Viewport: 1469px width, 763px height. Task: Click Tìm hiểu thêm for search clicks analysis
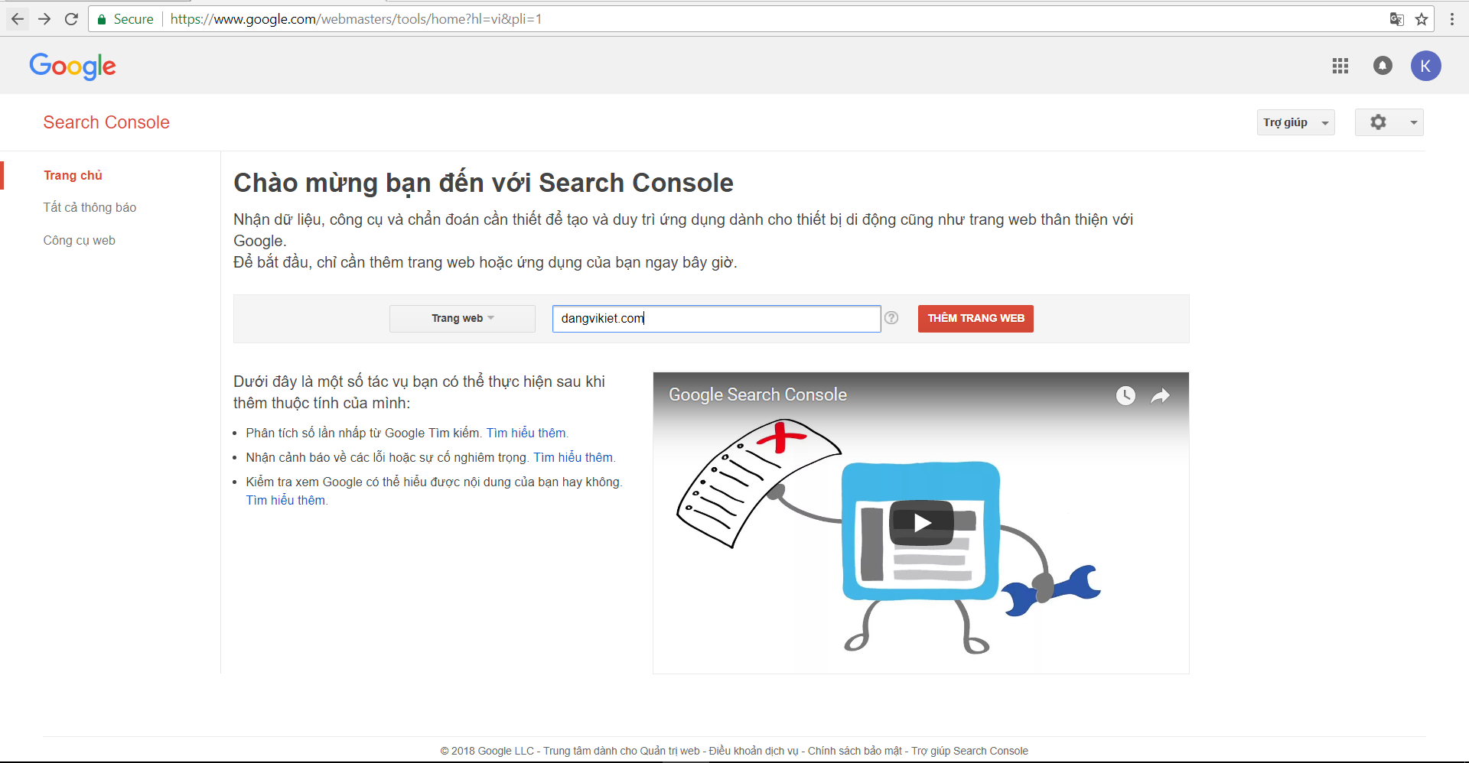(526, 433)
